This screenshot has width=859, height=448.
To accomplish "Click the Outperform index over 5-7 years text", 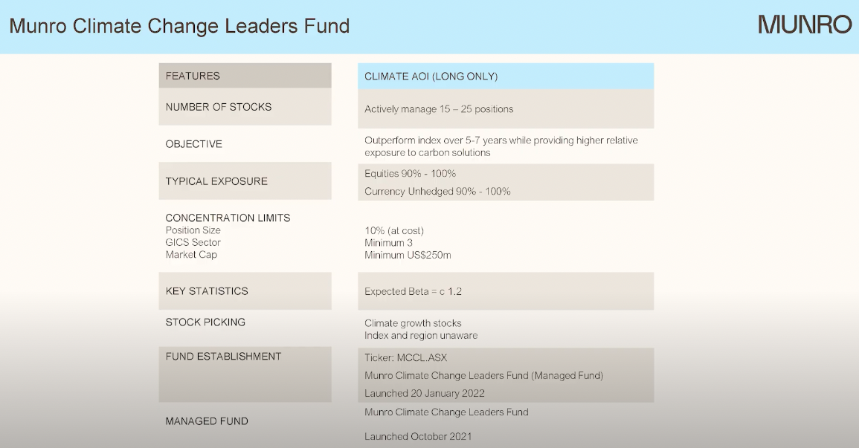I will [x=501, y=140].
